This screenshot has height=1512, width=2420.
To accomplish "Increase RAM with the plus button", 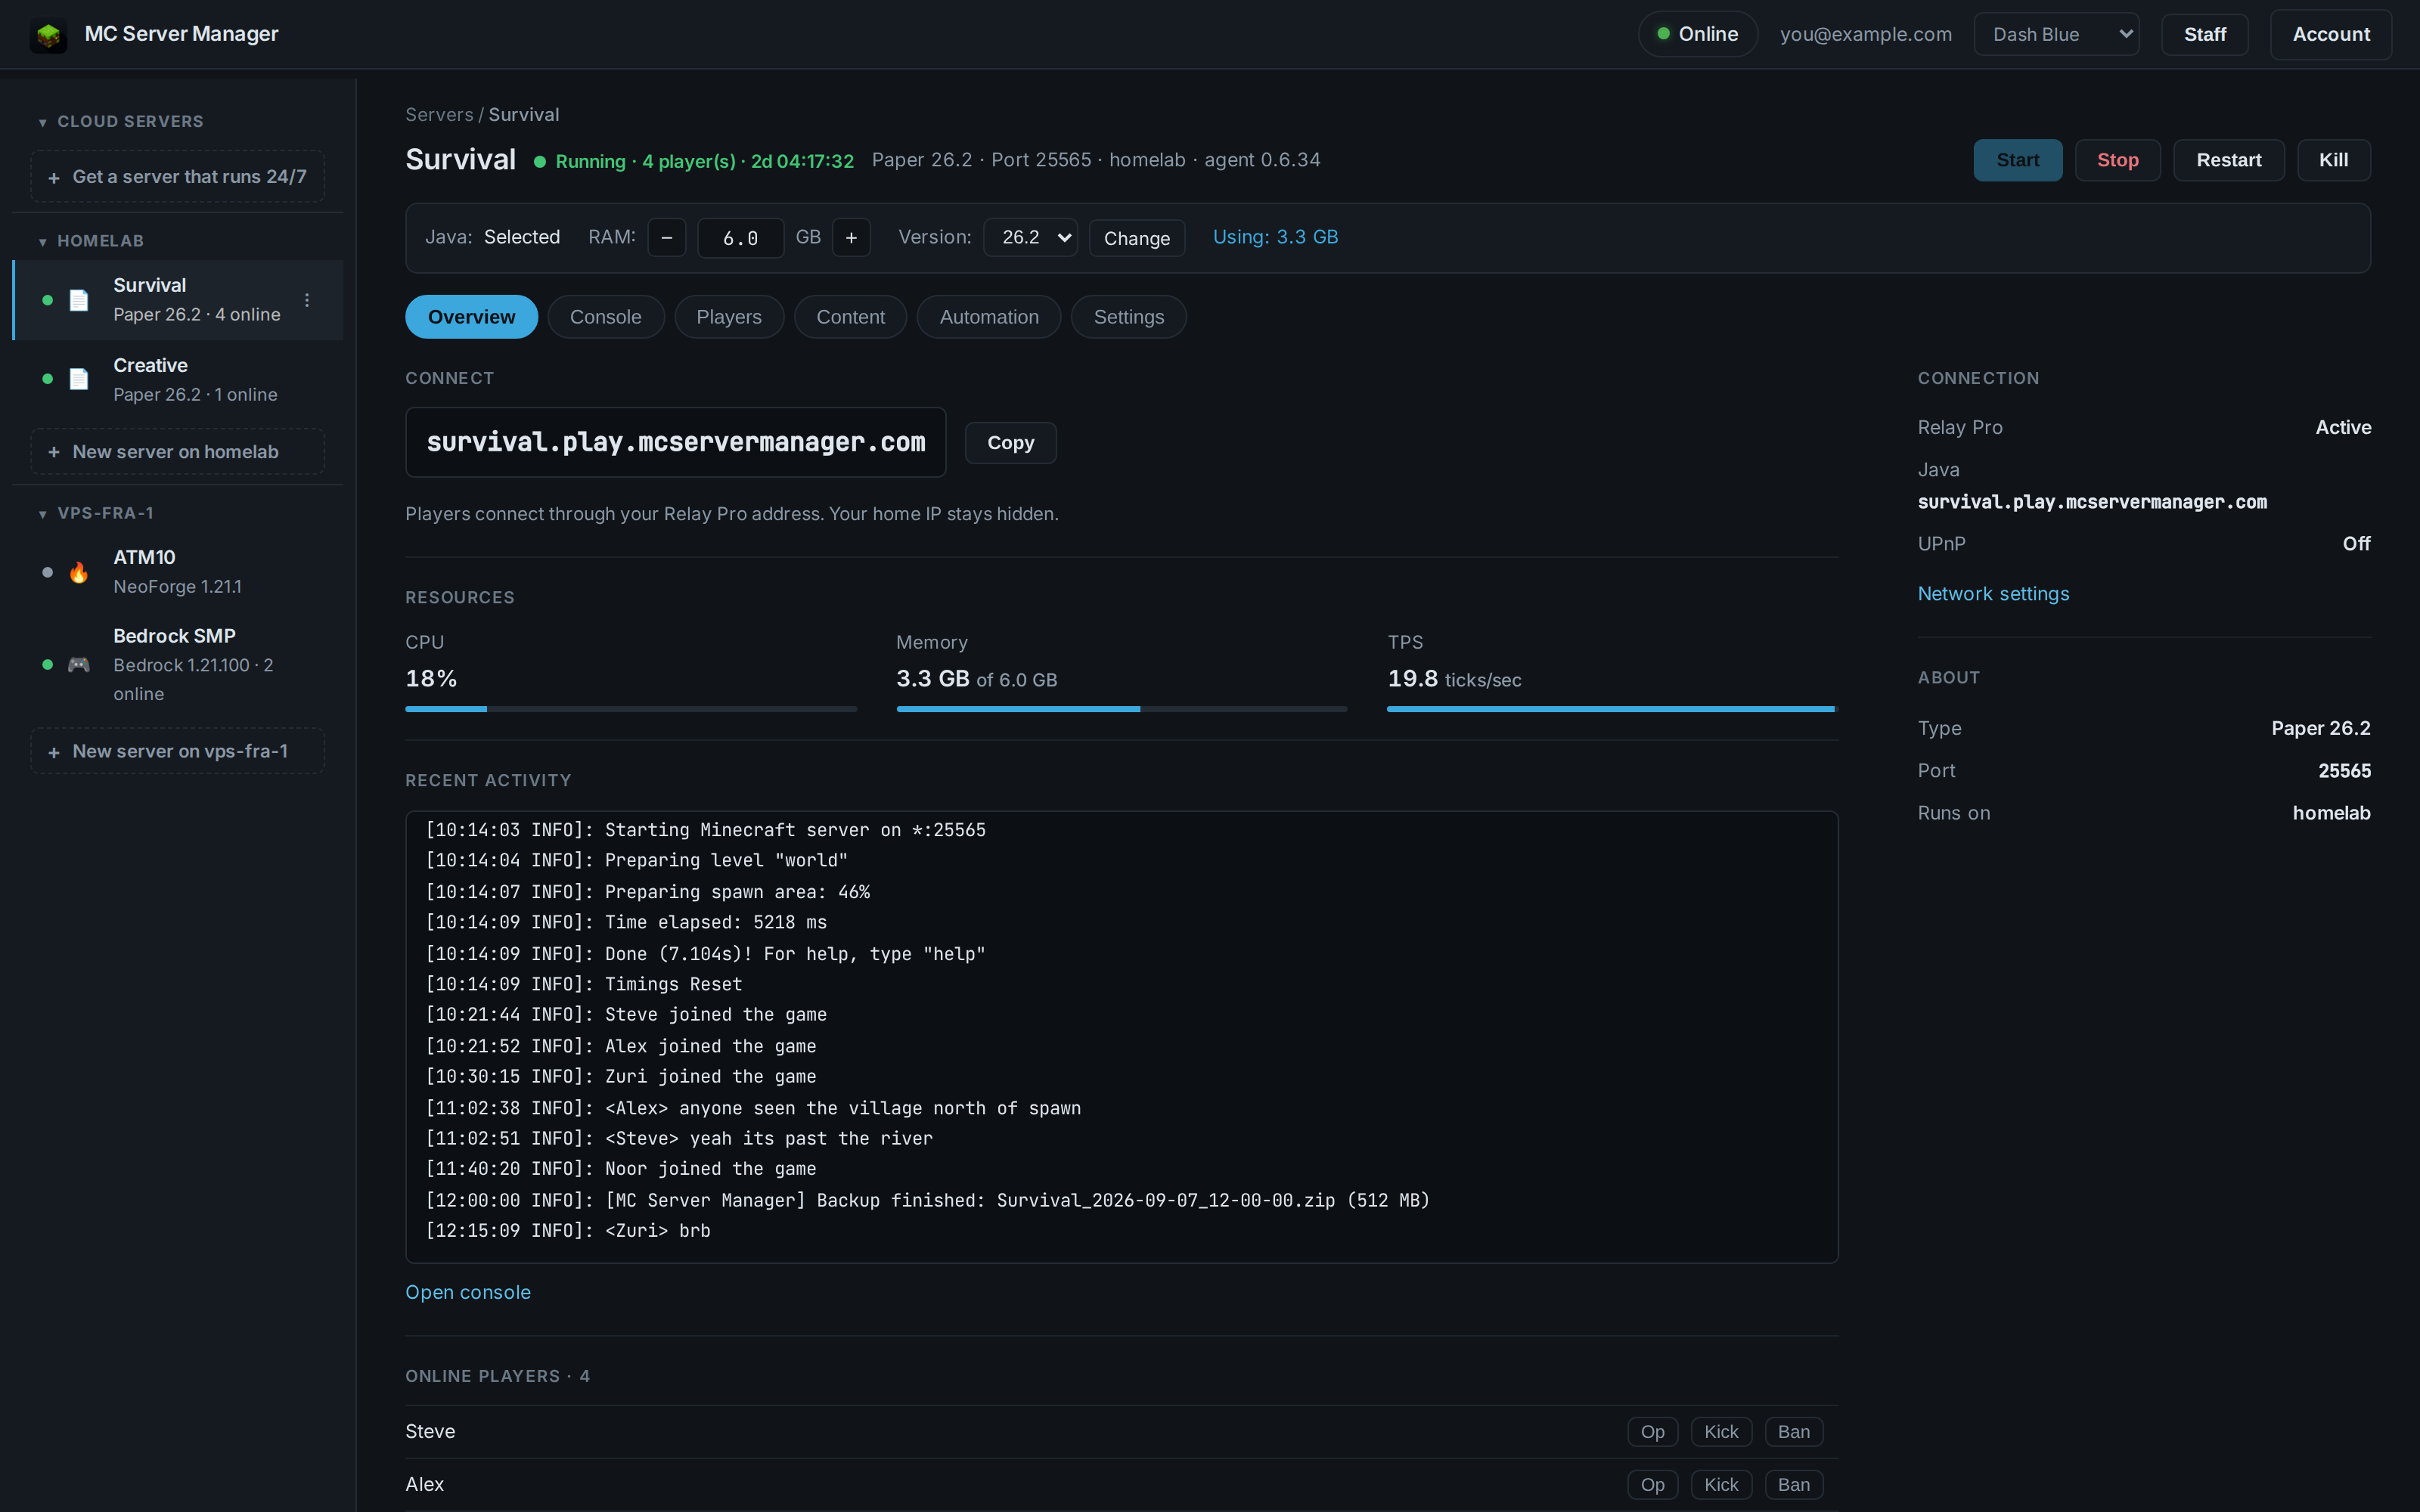I will coord(851,238).
